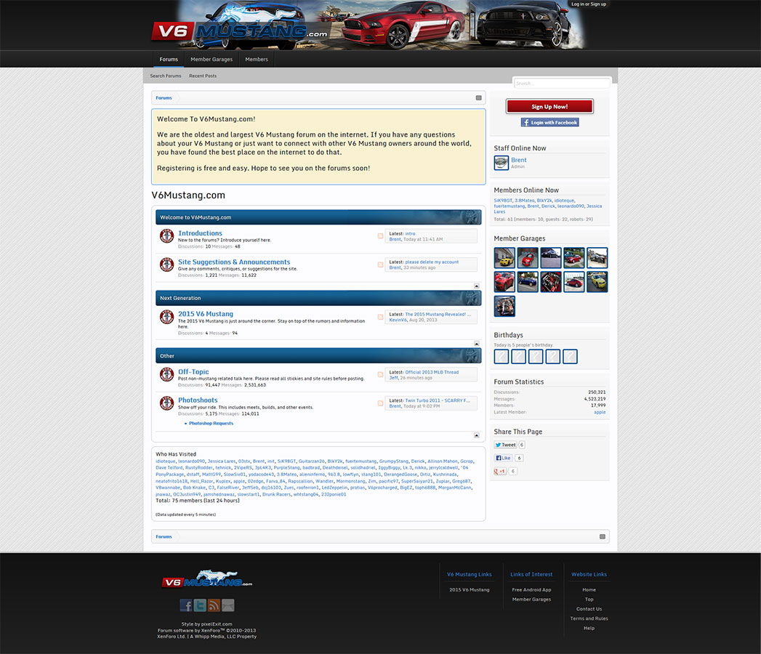Viewport: 761px width, 654px height.
Task: Click the Facebook icon in the footer
Action: tap(186, 605)
